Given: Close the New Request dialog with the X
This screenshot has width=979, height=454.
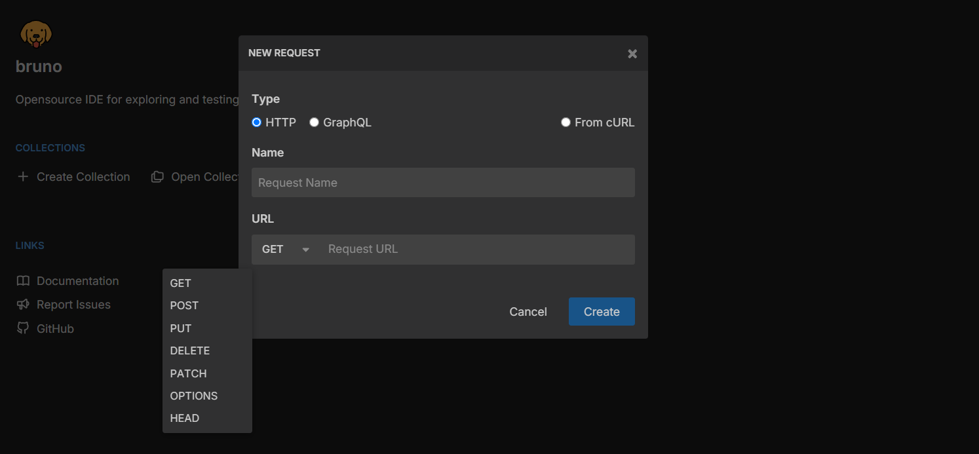Looking at the screenshot, I should pos(632,54).
